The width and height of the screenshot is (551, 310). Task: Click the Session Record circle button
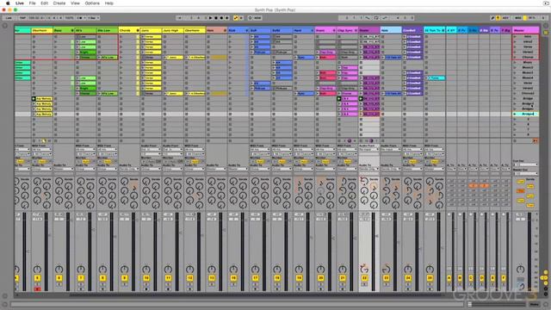[251, 17]
